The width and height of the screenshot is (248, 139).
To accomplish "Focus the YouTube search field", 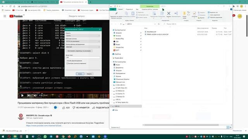I will [x=89, y=16].
